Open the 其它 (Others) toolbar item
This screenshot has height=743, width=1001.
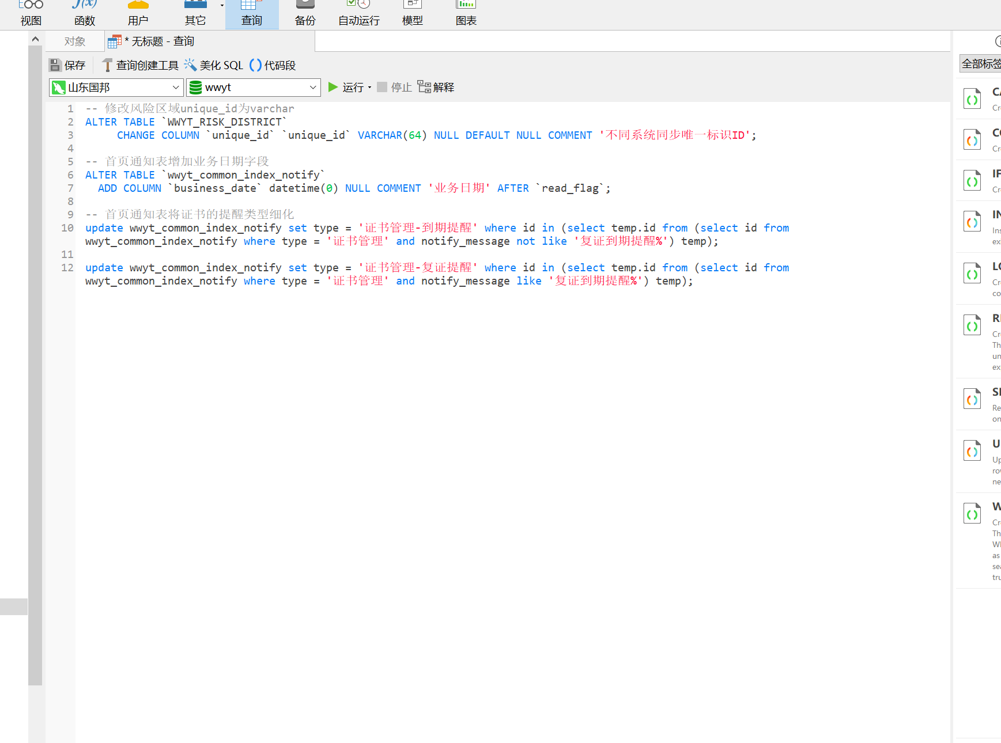[x=195, y=14]
